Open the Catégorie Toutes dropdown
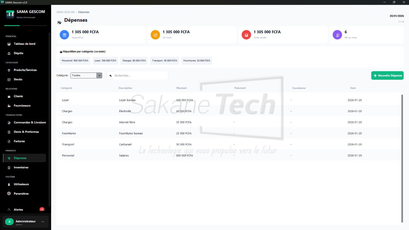The image size is (409, 230). pos(86,75)
